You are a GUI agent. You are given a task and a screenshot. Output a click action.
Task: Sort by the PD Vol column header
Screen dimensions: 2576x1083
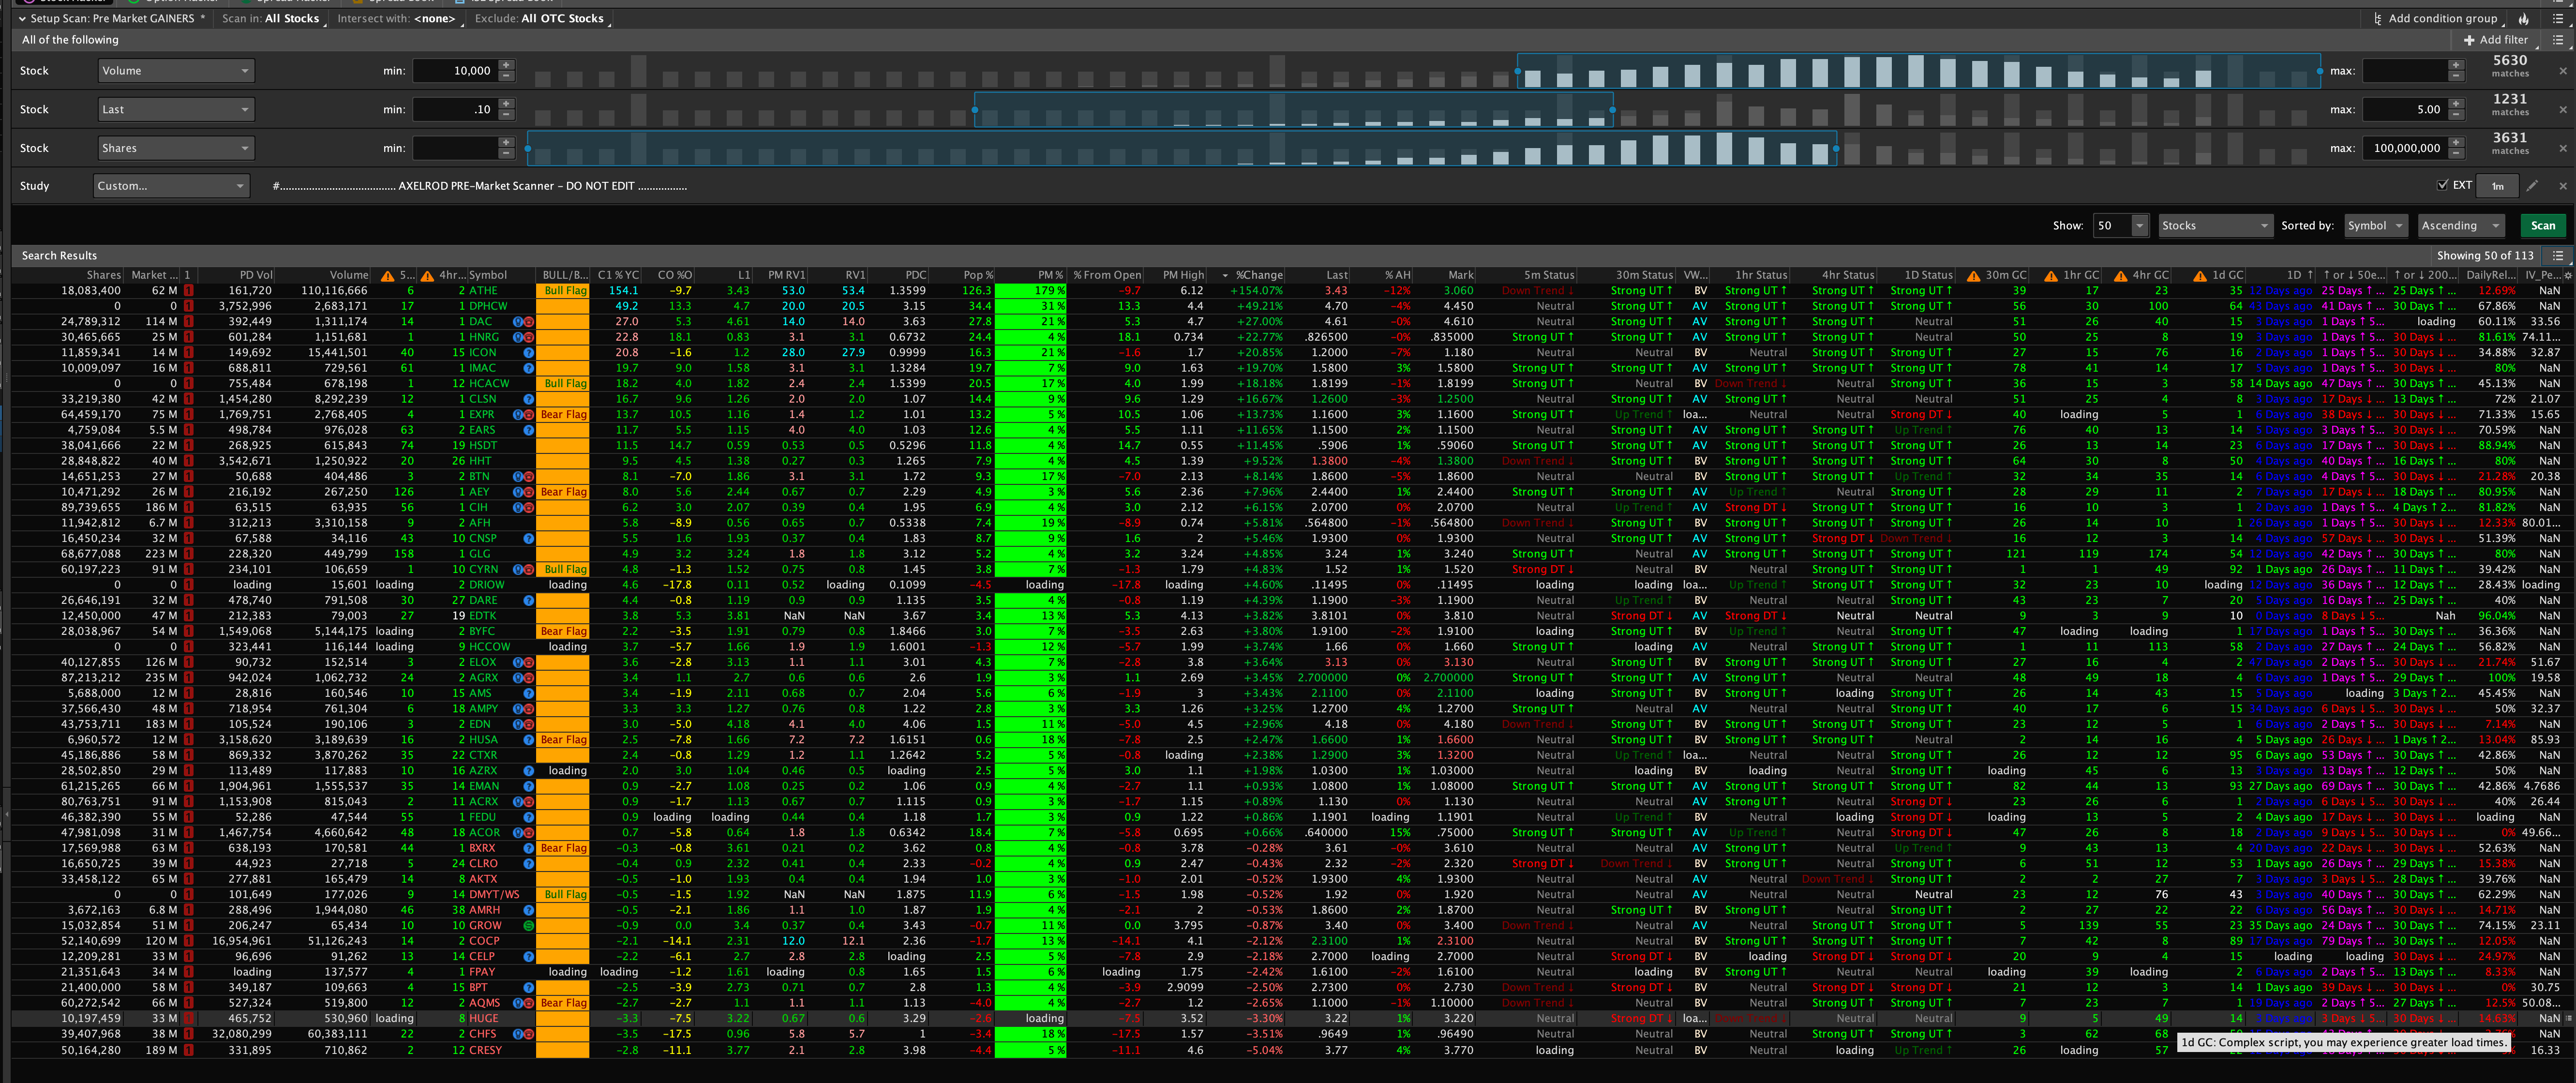click(237, 275)
